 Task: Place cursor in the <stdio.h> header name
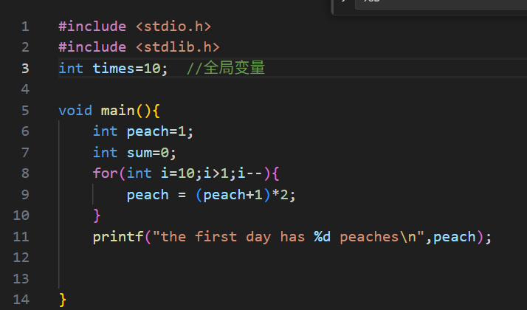pyautogui.click(x=173, y=27)
